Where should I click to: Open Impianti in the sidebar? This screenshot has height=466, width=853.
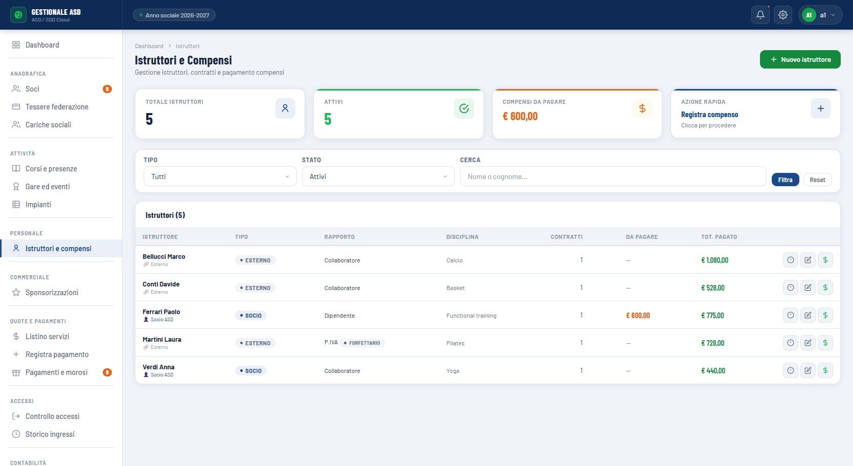click(61, 205)
